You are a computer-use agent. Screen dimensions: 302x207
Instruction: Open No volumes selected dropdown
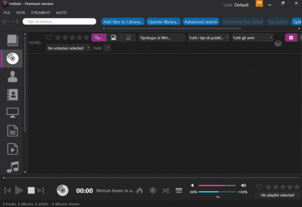[69, 48]
